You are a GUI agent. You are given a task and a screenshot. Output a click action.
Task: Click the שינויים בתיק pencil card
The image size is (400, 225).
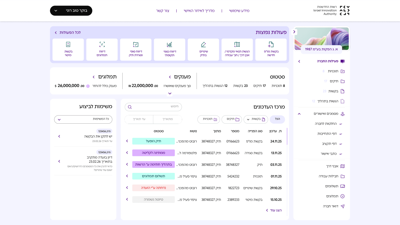tap(203, 50)
